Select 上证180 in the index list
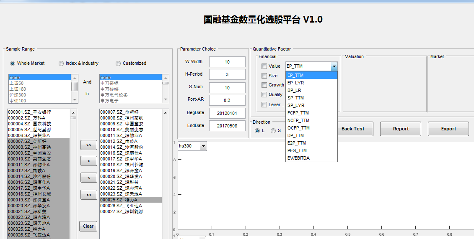The height and width of the screenshot is (239, 474). click(40, 89)
